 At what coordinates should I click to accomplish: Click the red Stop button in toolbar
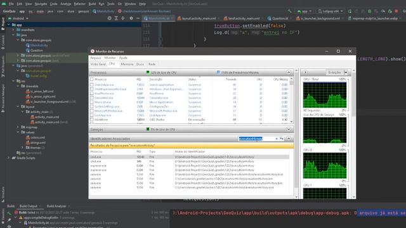(x=396, y=11)
